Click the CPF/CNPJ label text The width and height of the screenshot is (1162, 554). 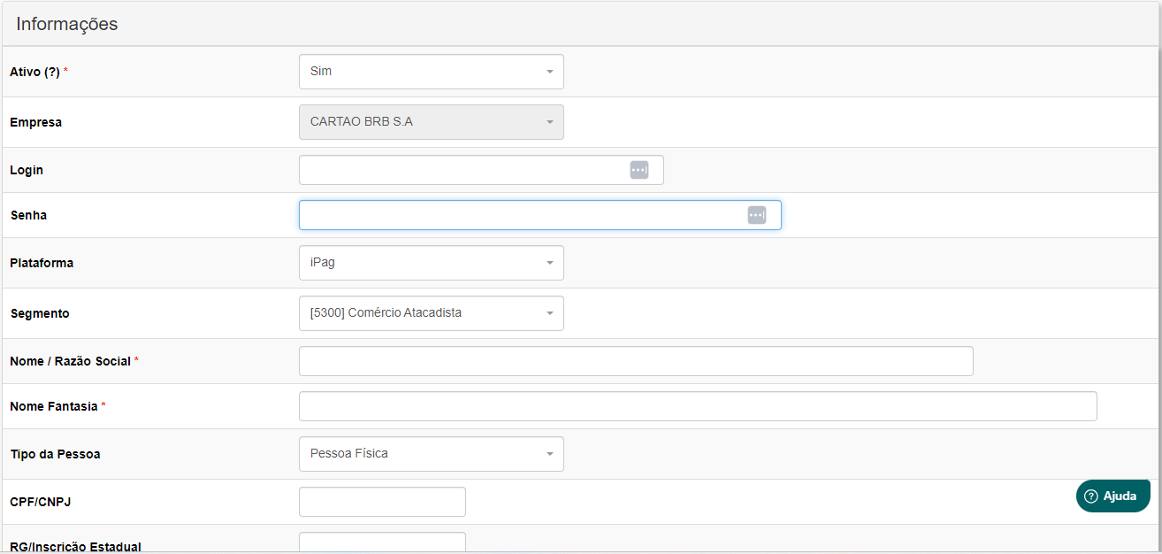click(41, 502)
